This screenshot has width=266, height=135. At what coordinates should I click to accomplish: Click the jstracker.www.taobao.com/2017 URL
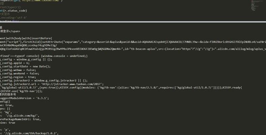pyautogui.click(x=72, y=84)
